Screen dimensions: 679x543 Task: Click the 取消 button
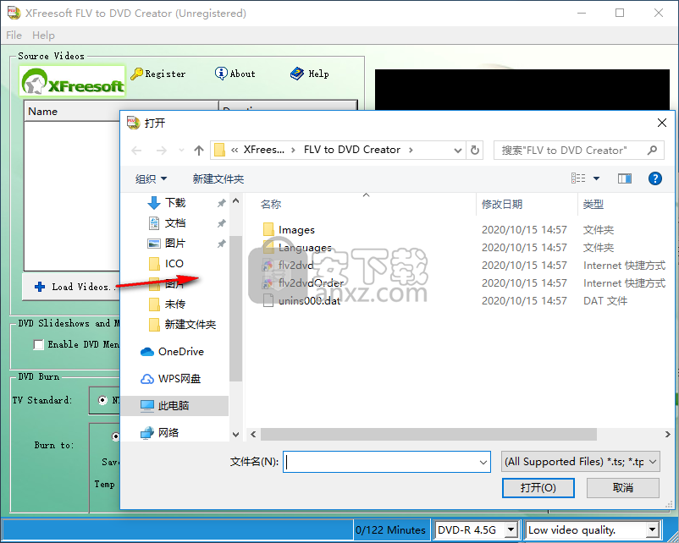pos(623,488)
